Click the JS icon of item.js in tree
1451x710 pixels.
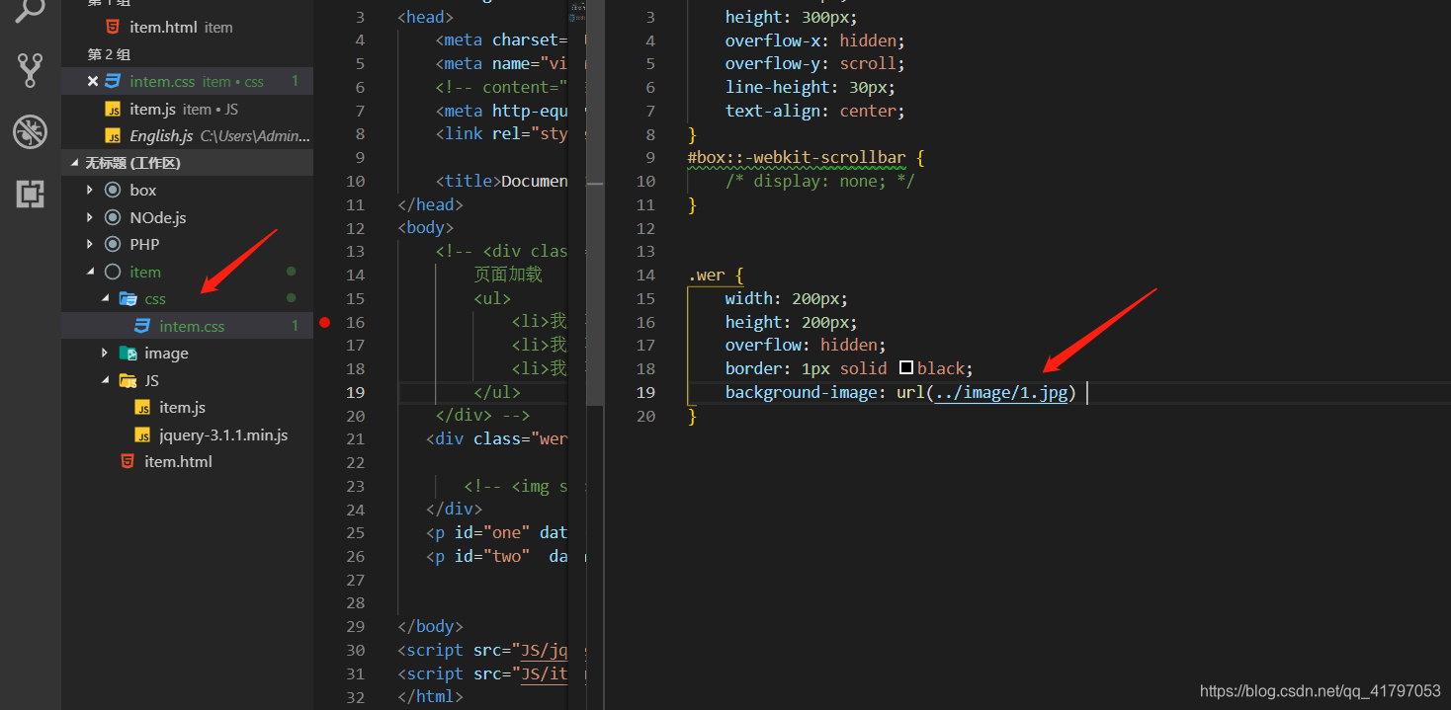pyautogui.click(x=142, y=407)
